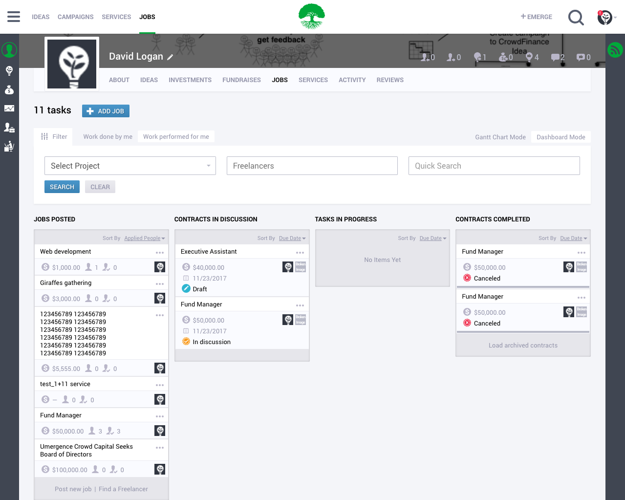Click the lightbulb ideas count 4 stat
The width and height of the screenshot is (625, 500).
coord(532,57)
